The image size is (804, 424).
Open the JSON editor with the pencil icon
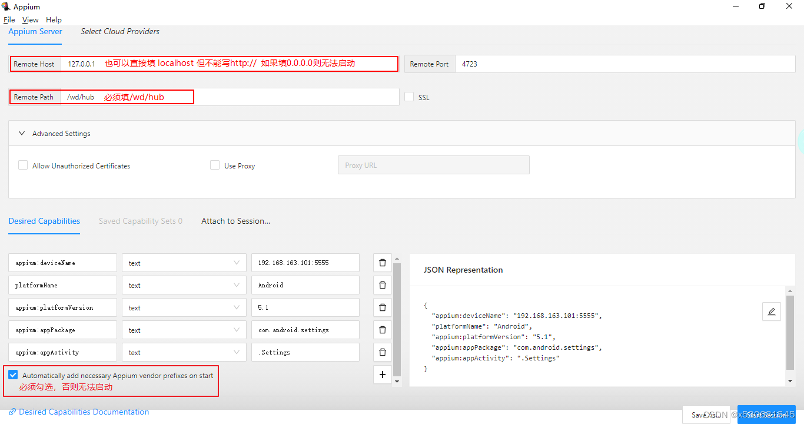coord(772,311)
